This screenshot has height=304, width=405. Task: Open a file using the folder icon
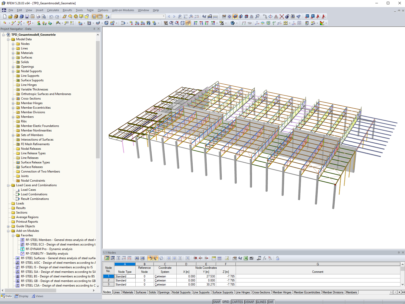(x=10, y=16)
